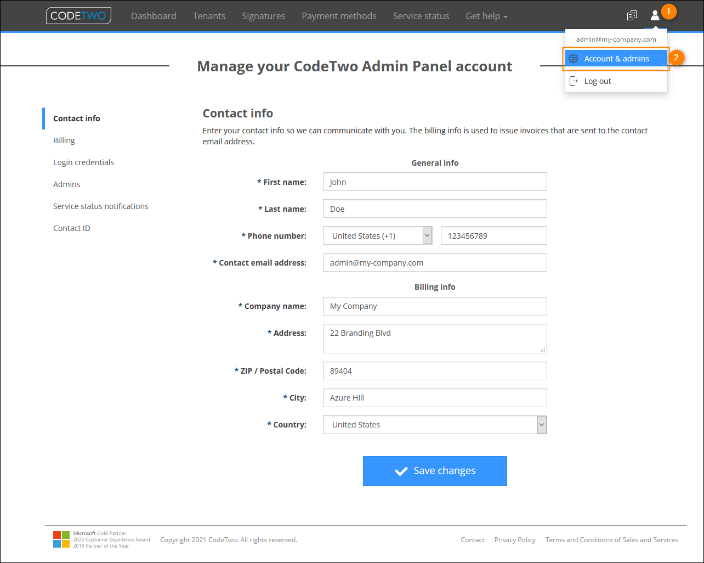The image size is (704, 563).
Task: Click the Microsoft Gold Partner logo
Action: coord(61,539)
